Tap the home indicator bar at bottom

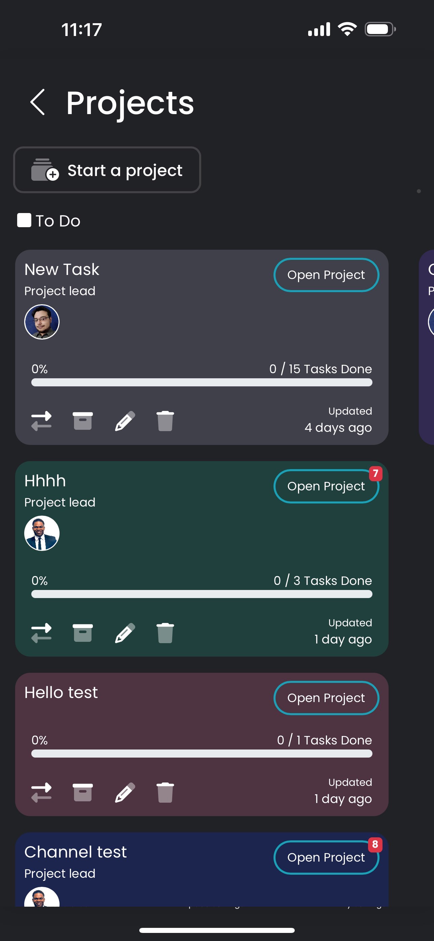[x=217, y=930]
